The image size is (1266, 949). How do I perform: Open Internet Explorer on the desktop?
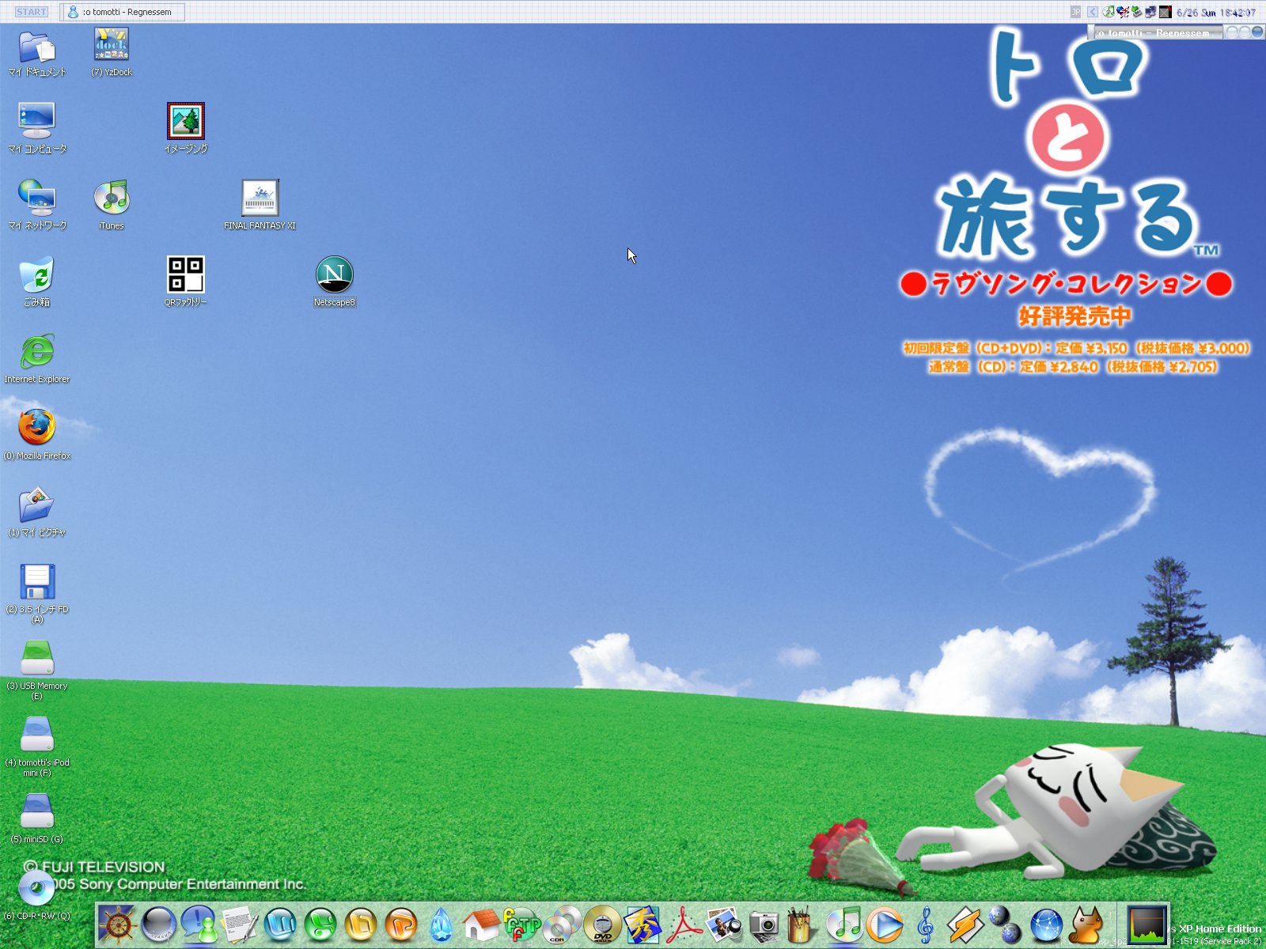[37, 352]
